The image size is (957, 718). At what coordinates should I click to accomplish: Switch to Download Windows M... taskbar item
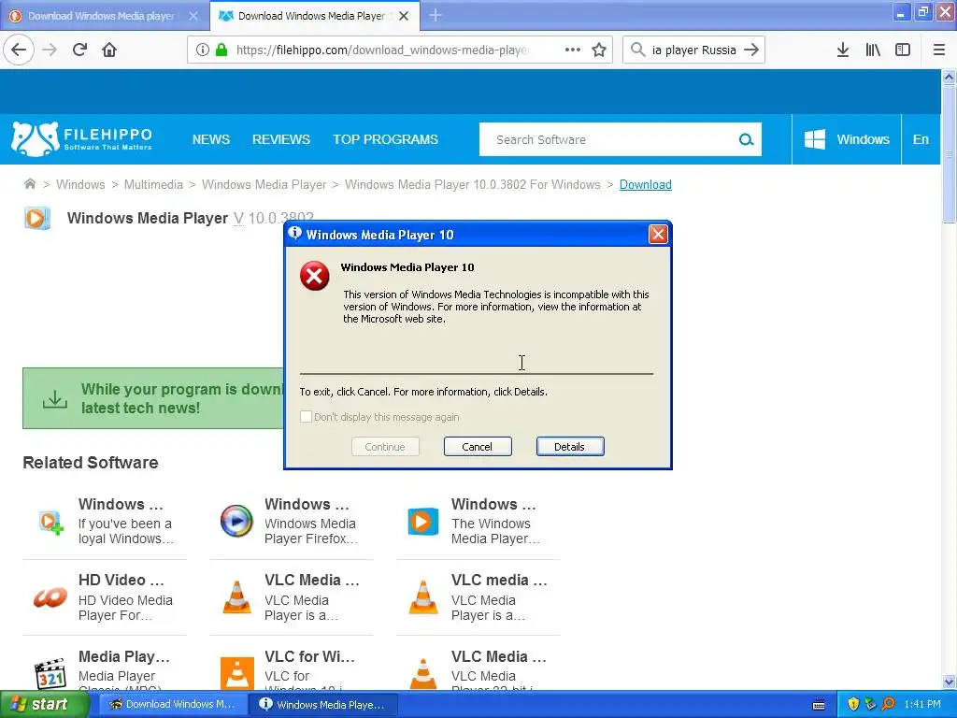173,704
